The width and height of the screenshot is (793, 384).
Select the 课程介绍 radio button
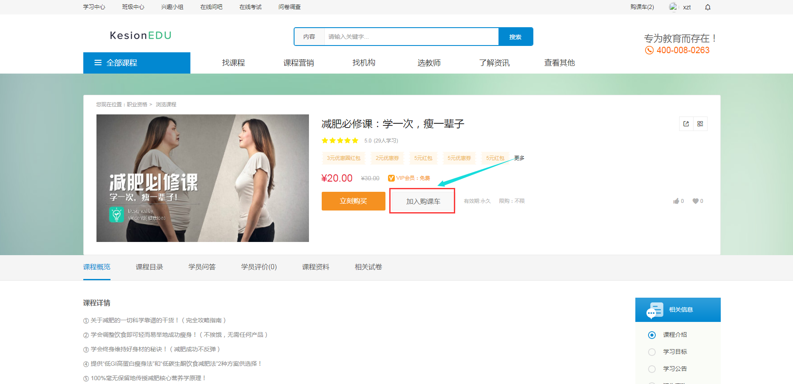[652, 335]
